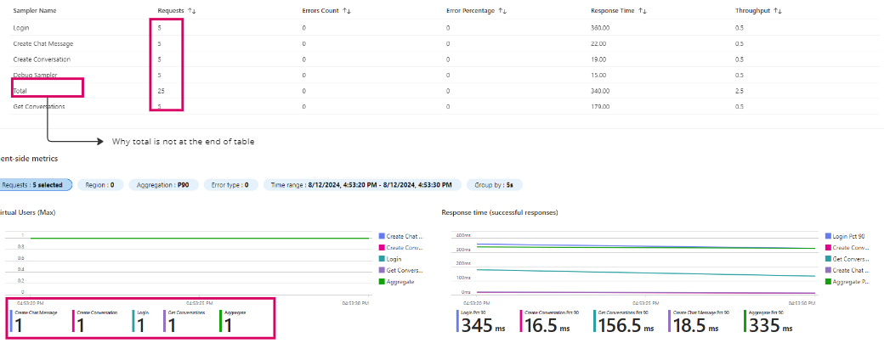The width and height of the screenshot is (890, 360).
Task: Click the 179.00 response time value
Action: coord(598,107)
